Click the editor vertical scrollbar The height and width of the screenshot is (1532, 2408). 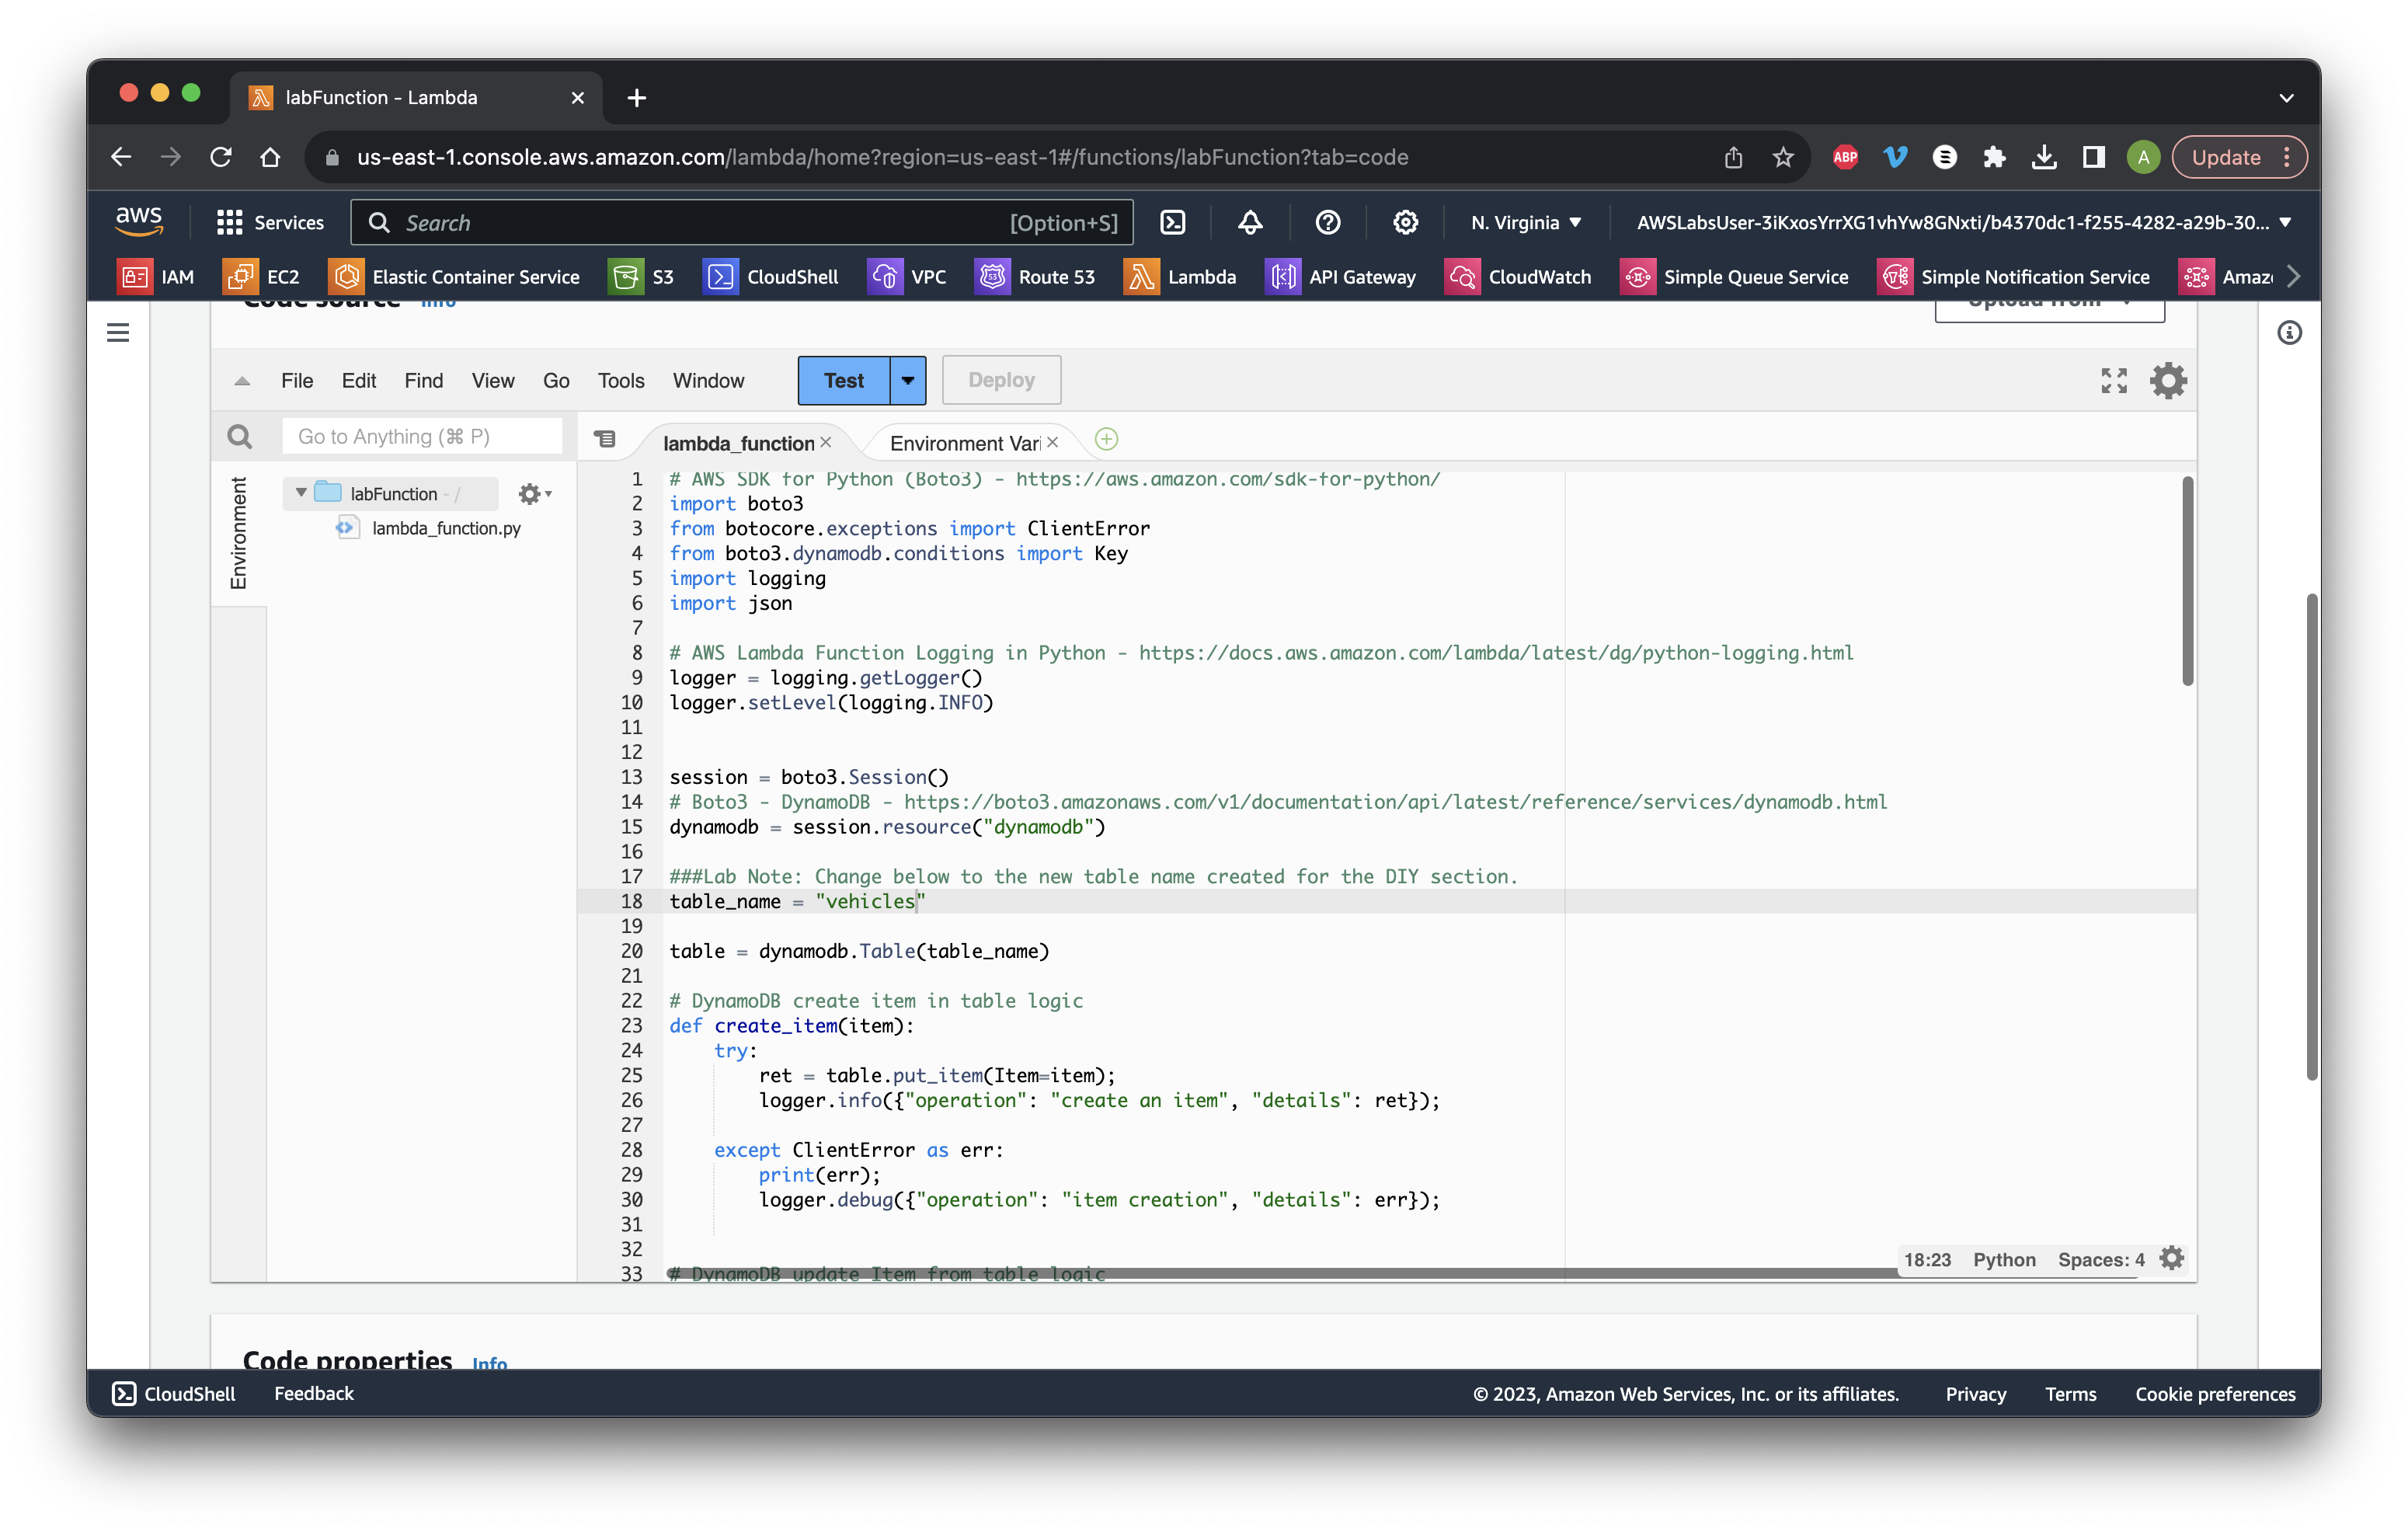pyautogui.click(x=2187, y=582)
